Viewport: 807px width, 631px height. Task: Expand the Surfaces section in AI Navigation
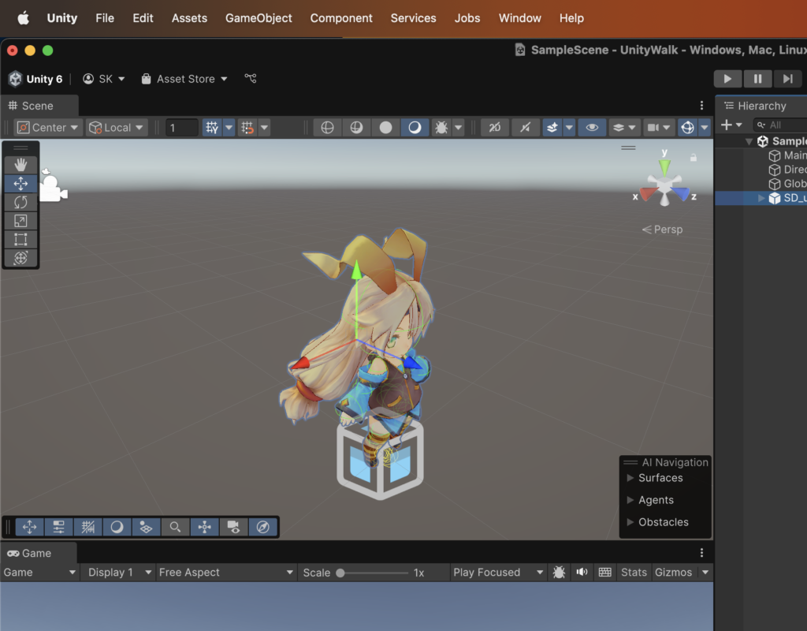[630, 478]
